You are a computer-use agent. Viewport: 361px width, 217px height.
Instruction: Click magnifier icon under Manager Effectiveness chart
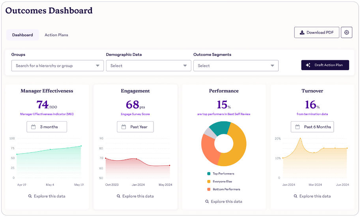[30, 196]
